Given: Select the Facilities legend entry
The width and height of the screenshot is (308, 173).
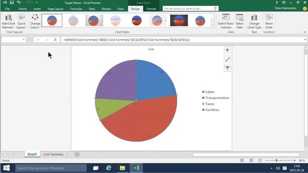Looking at the screenshot, I should coord(211,110).
